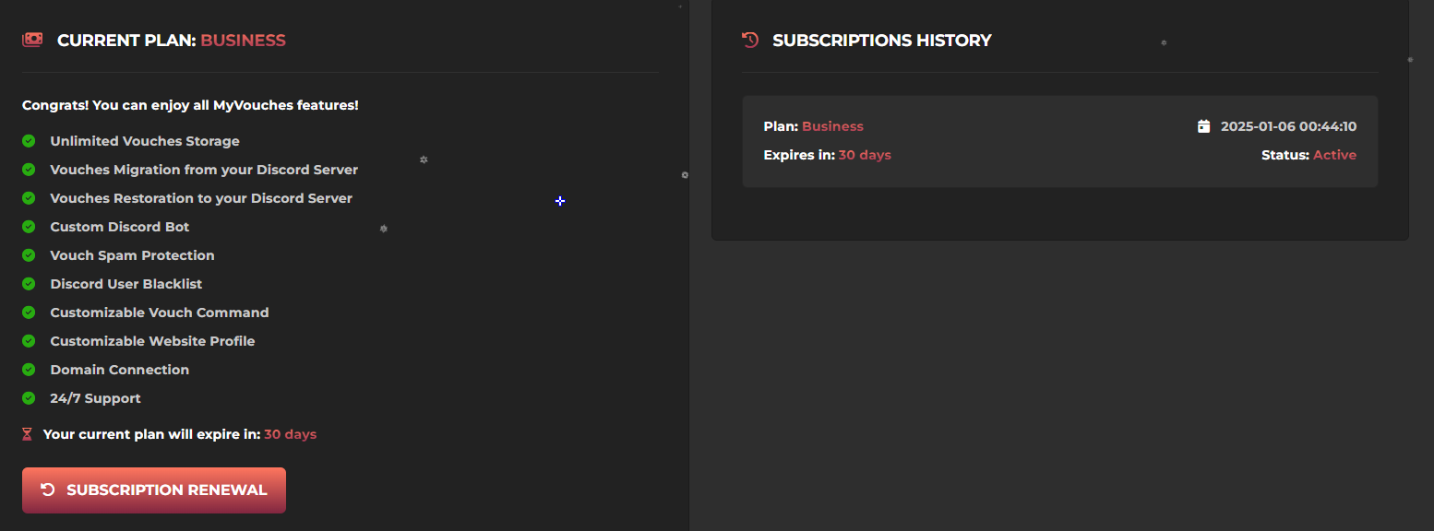Click the Subscriptions History clock icon
Image resolution: width=1434 pixels, height=531 pixels.
coord(750,40)
